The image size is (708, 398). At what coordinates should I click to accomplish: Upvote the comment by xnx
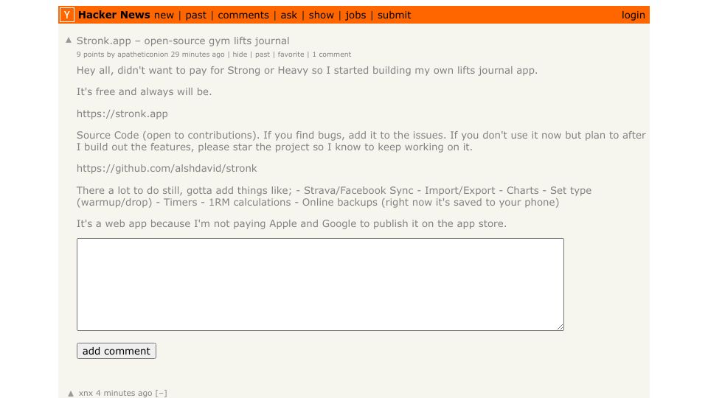pos(71,394)
